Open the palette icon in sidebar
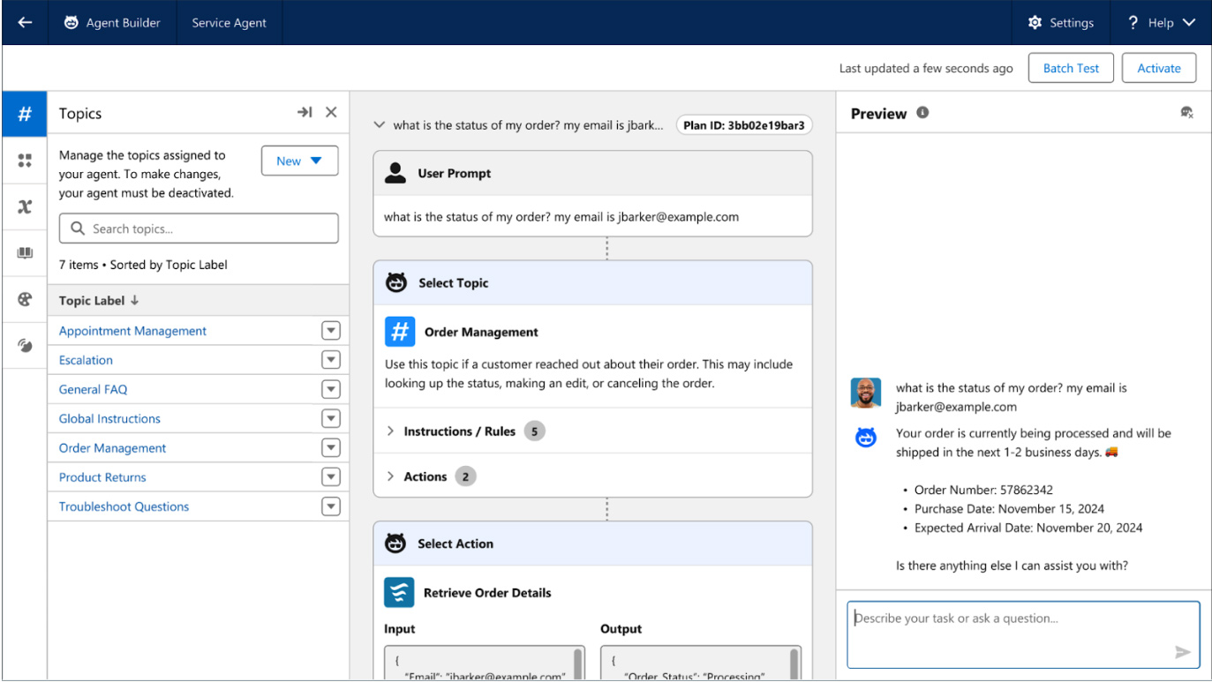This screenshot has width=1212, height=682. pos(25,299)
